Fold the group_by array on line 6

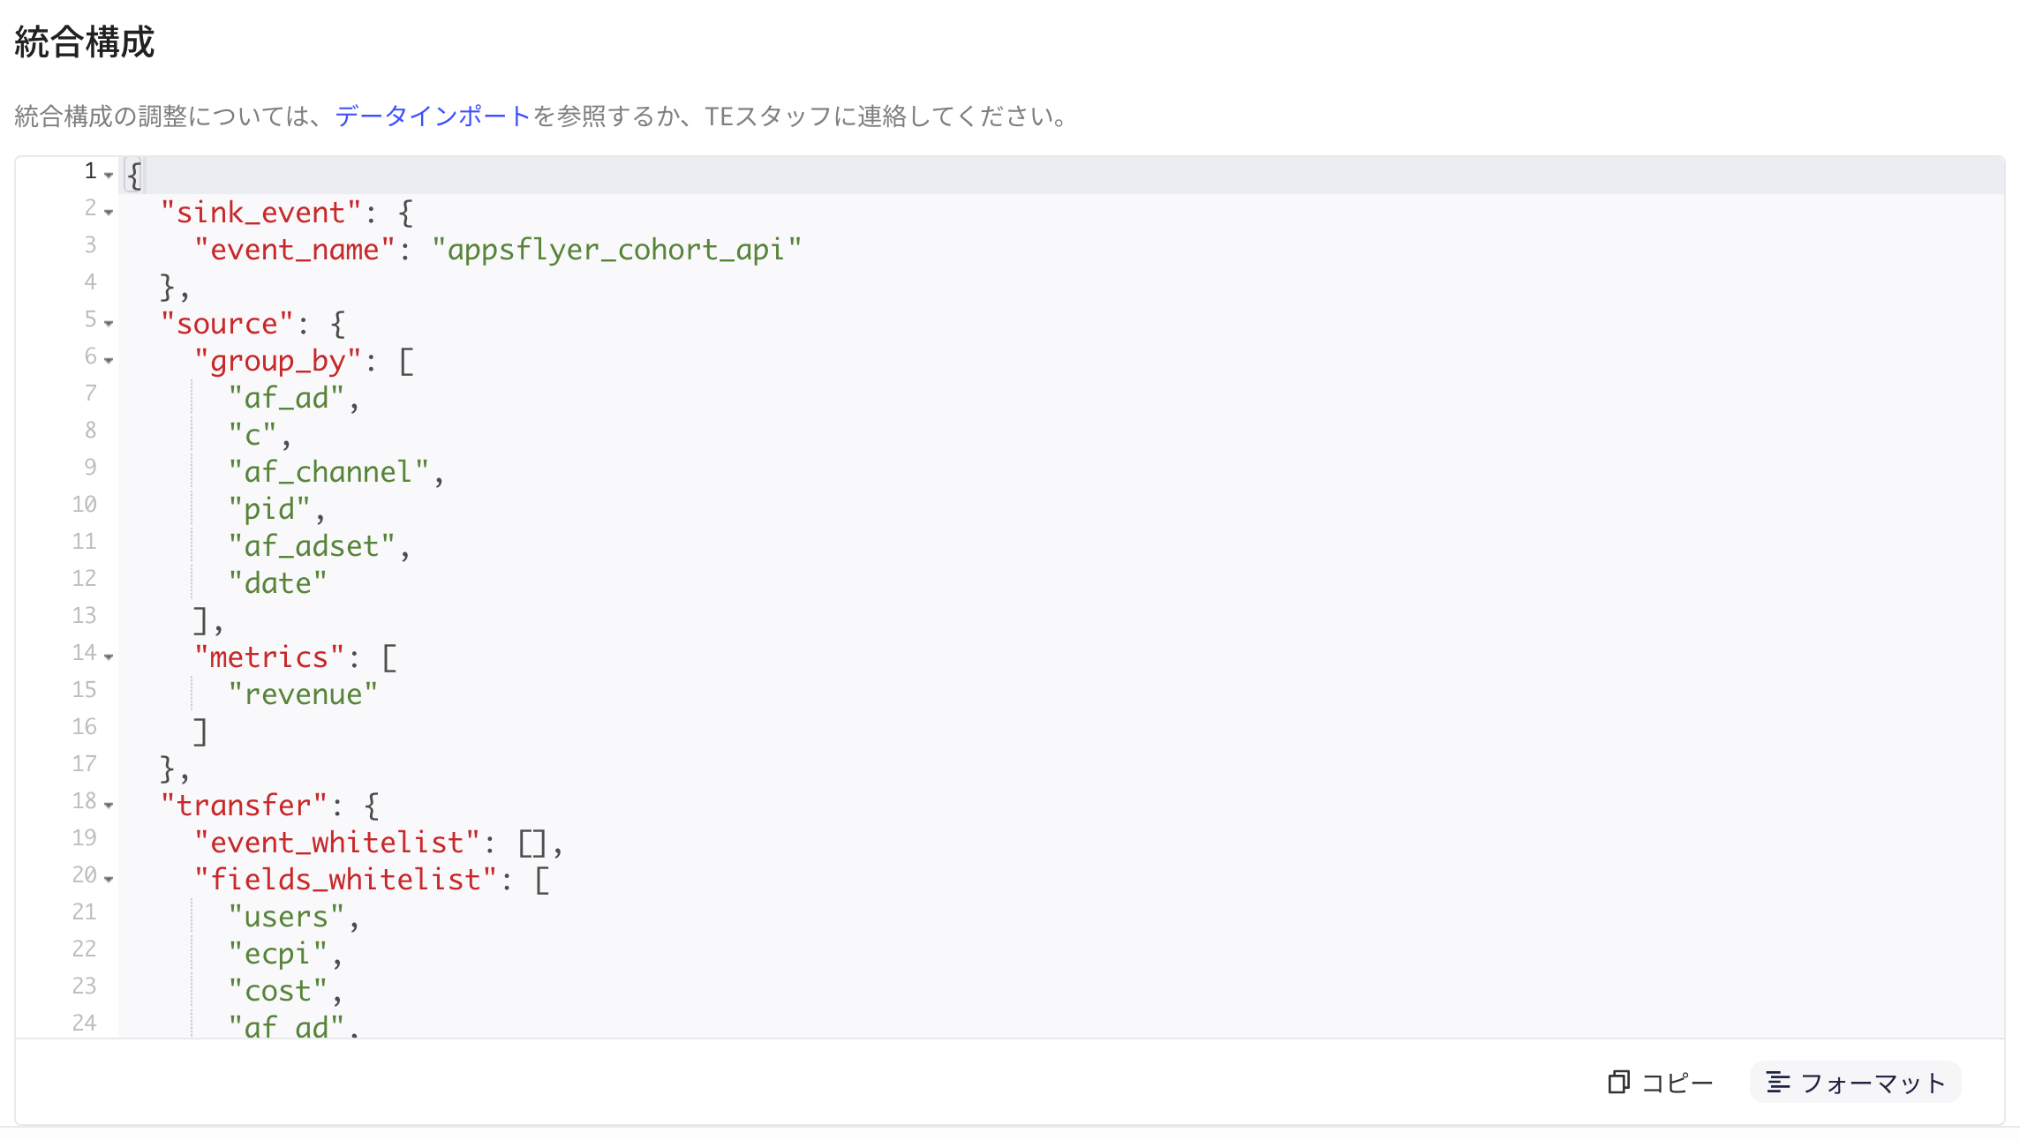tap(109, 360)
